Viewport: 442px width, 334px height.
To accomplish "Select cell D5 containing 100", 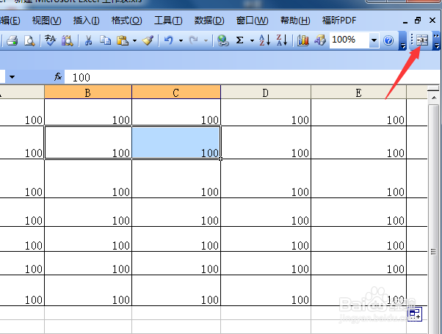I will click(x=266, y=239).
